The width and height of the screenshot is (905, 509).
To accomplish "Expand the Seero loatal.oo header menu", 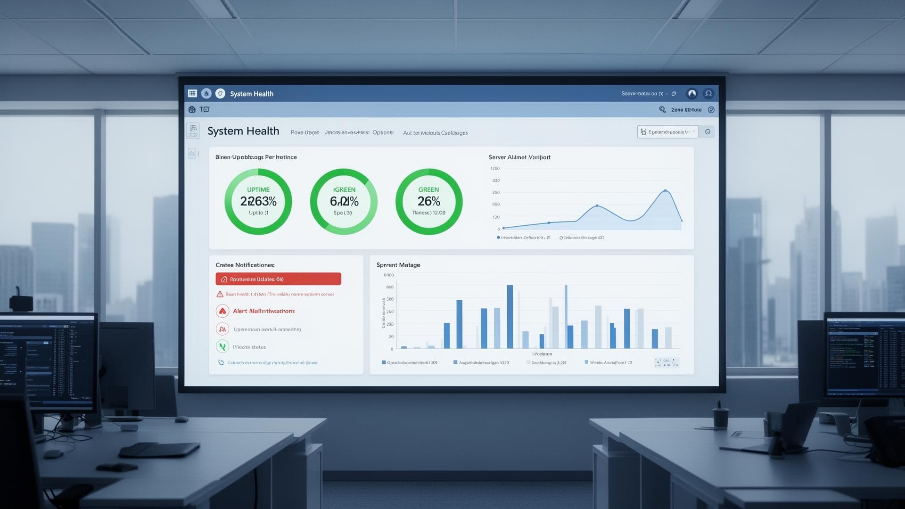I will [643, 93].
